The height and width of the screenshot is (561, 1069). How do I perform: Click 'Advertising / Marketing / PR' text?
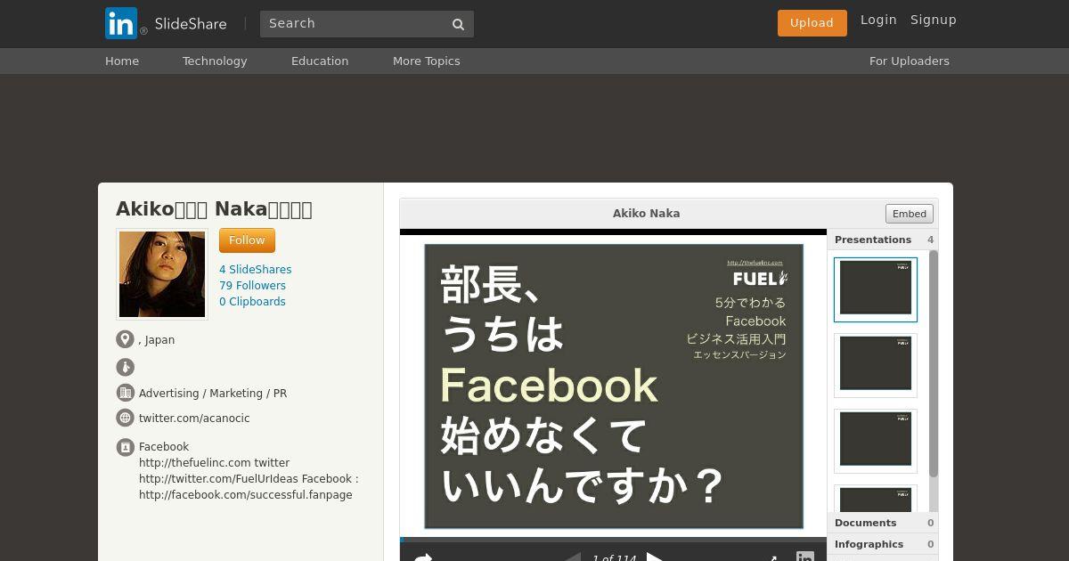click(x=213, y=394)
